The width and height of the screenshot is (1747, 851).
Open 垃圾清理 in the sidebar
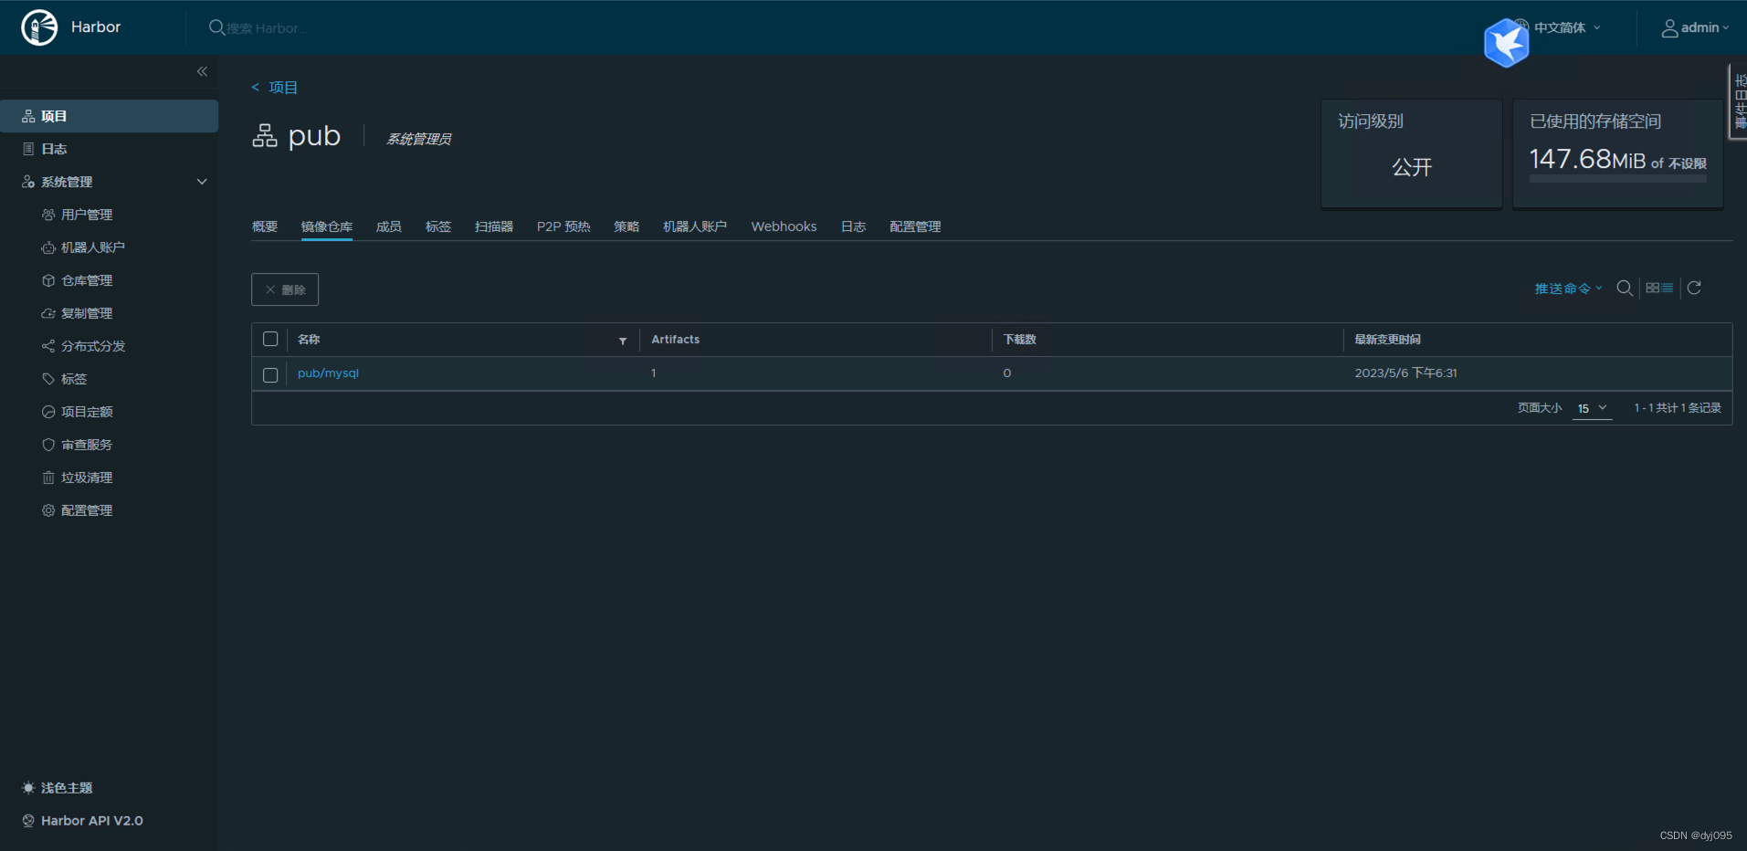(x=87, y=478)
